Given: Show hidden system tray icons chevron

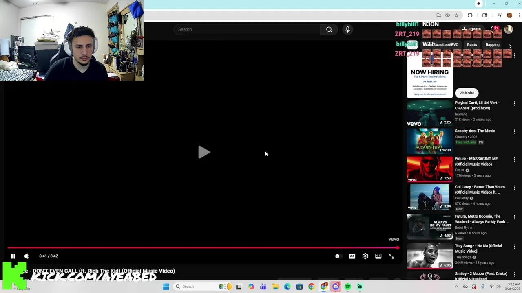Looking at the screenshot, I should coord(457,286).
